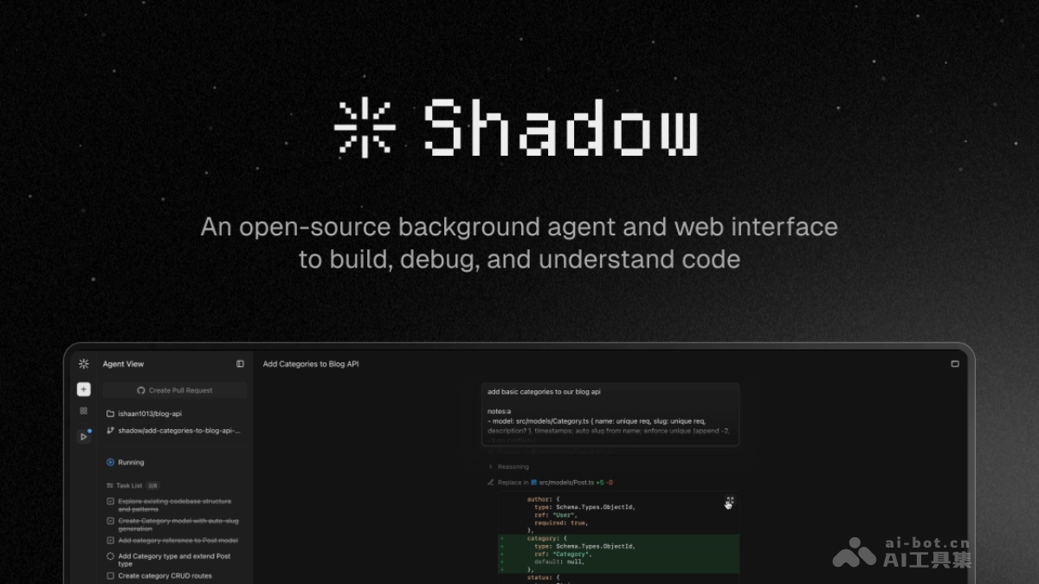
Task: Open a new task with the plus icon
Action: (x=83, y=389)
